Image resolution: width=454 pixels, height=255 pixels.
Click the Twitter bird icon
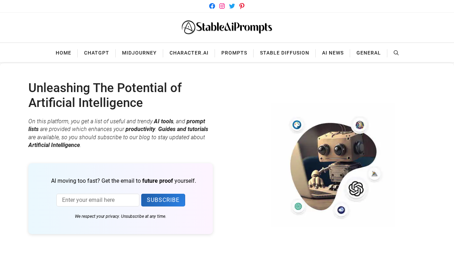pyautogui.click(x=232, y=6)
